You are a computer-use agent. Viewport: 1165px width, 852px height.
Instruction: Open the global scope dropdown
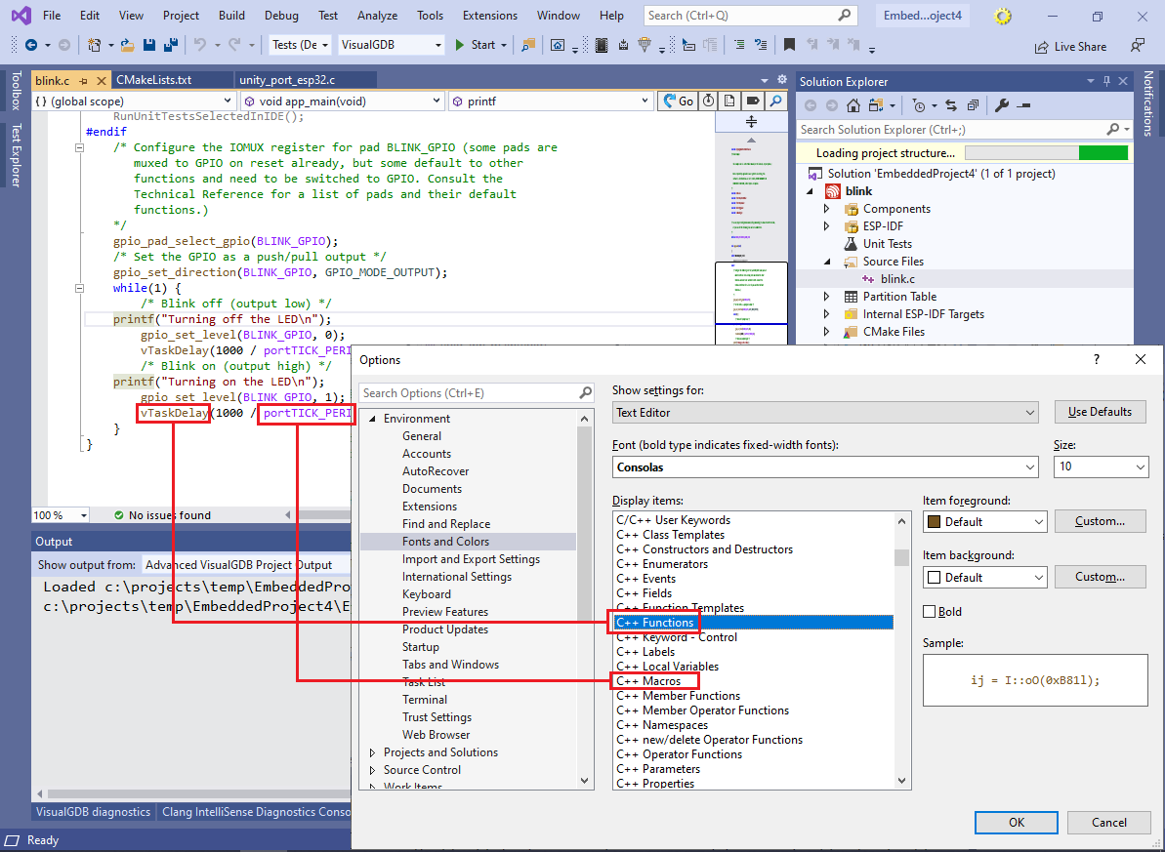tap(134, 101)
